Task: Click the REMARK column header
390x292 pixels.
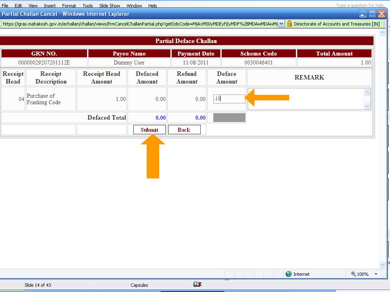Action: tap(309, 77)
